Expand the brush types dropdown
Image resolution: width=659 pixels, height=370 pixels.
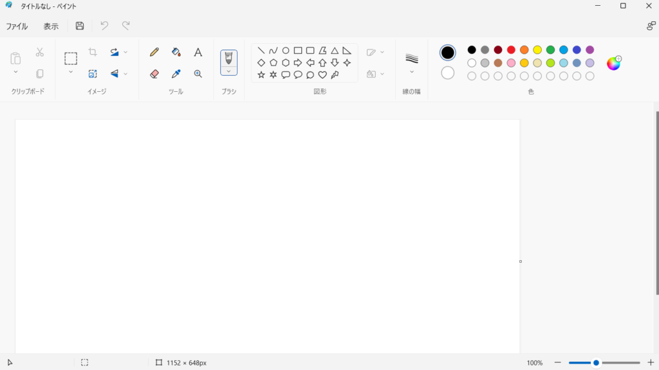pos(228,71)
